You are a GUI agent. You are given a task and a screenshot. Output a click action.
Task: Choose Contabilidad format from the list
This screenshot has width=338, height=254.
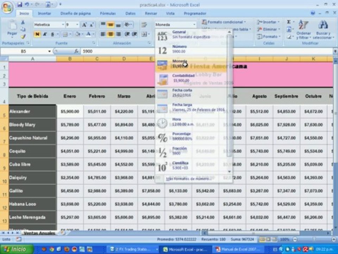click(x=191, y=79)
